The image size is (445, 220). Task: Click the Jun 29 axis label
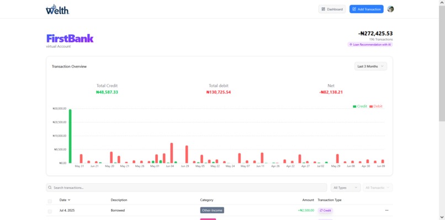coord(185,166)
